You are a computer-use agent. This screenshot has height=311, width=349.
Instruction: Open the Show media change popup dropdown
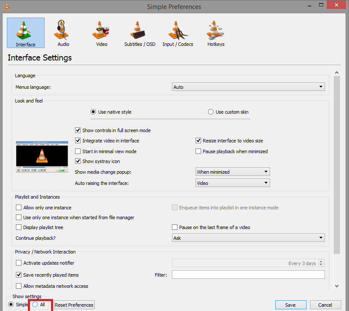[x=232, y=172]
